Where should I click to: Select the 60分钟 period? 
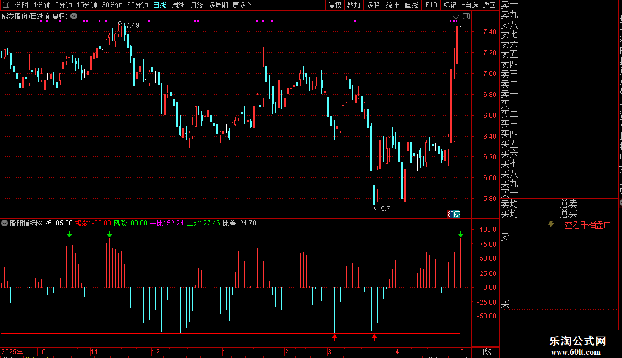[x=138, y=5]
